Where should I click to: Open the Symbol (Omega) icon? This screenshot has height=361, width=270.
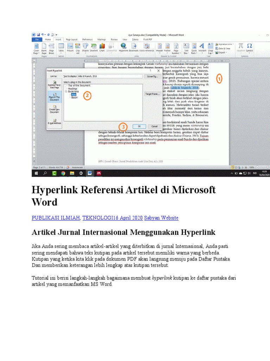pyautogui.click(x=249, y=47)
